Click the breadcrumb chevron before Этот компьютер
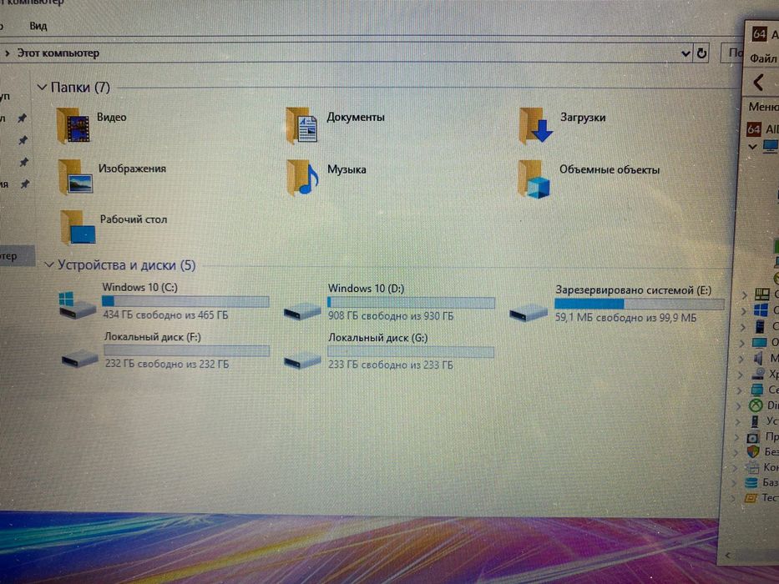Screen dimensions: 779x584 pyautogui.click(x=7, y=53)
